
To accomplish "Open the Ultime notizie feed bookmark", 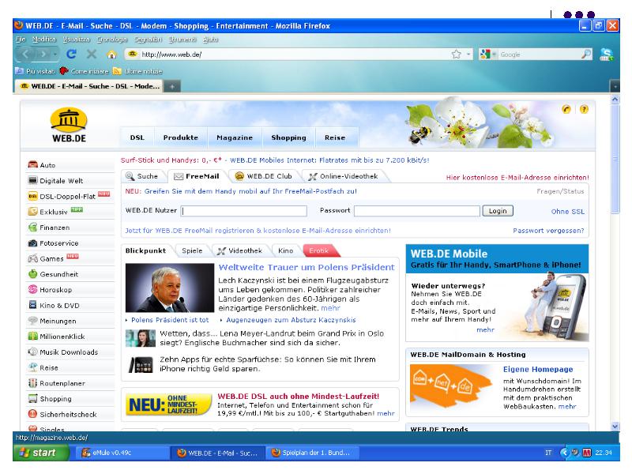I will [137, 71].
